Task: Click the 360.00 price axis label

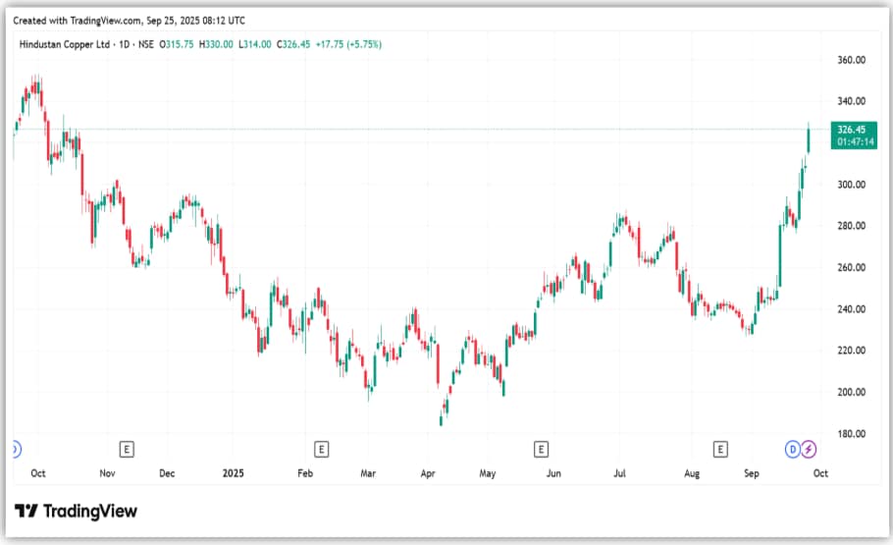Action: 850,60
